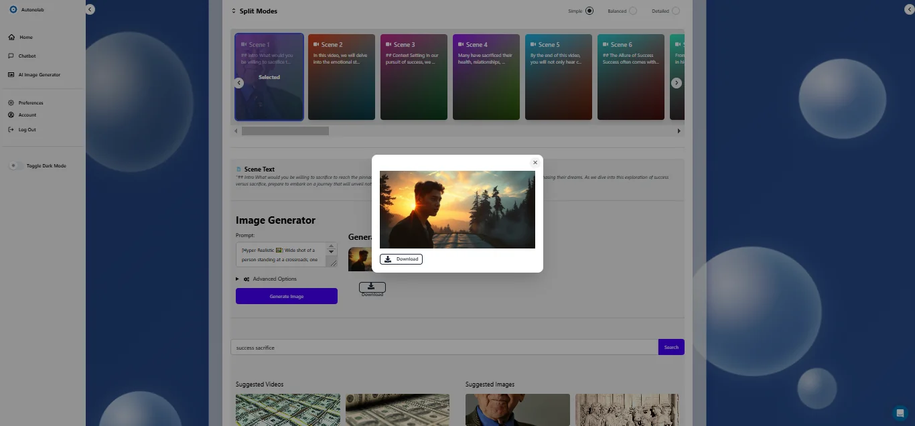915x426 pixels.
Task: Close the image preview popup
Action: [535, 163]
